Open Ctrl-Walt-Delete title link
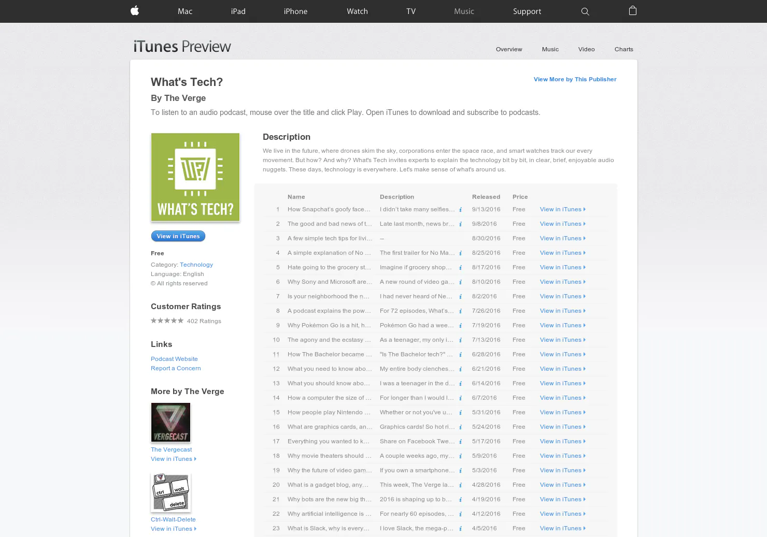This screenshot has height=537, width=767. coord(173,519)
